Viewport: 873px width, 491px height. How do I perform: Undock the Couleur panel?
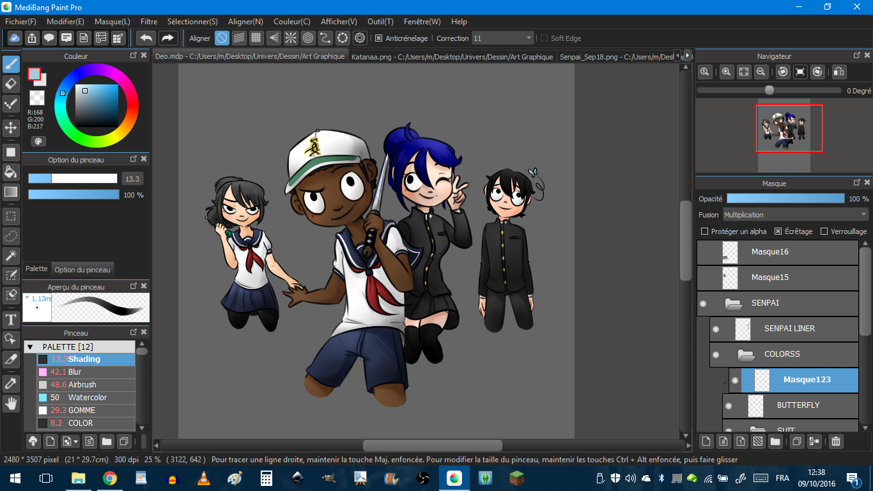point(134,56)
